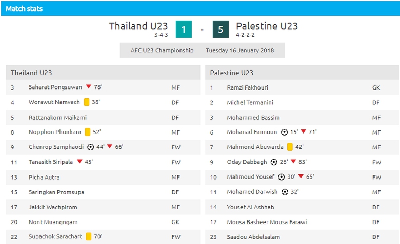Click yellow card beside Worawut Namvech

point(87,102)
